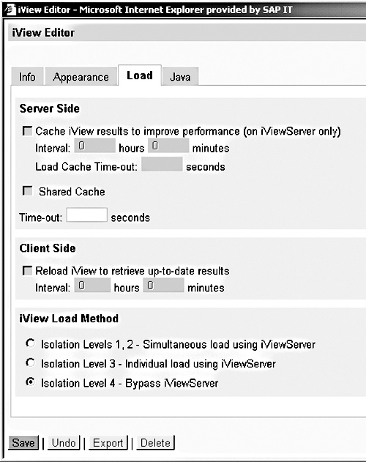Select Isolation Level 4 Bypass iViewServer
Viewport: 366px width, 462px height.
[30, 382]
